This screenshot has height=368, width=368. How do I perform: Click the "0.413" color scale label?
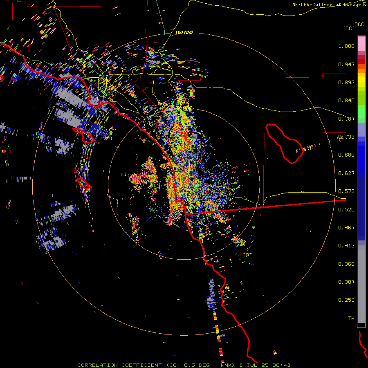[346, 246]
